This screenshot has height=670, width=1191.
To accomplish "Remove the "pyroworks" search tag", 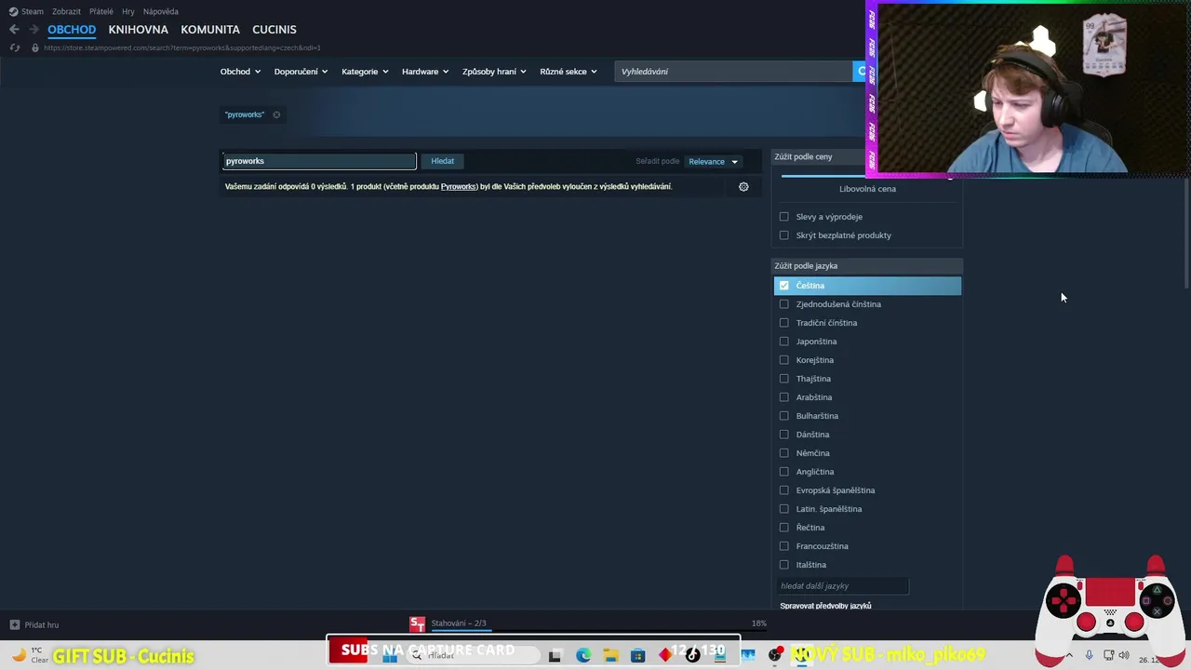I will 276,114.
